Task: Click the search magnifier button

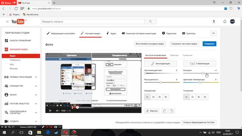Action: pyautogui.click(x=150, y=22)
